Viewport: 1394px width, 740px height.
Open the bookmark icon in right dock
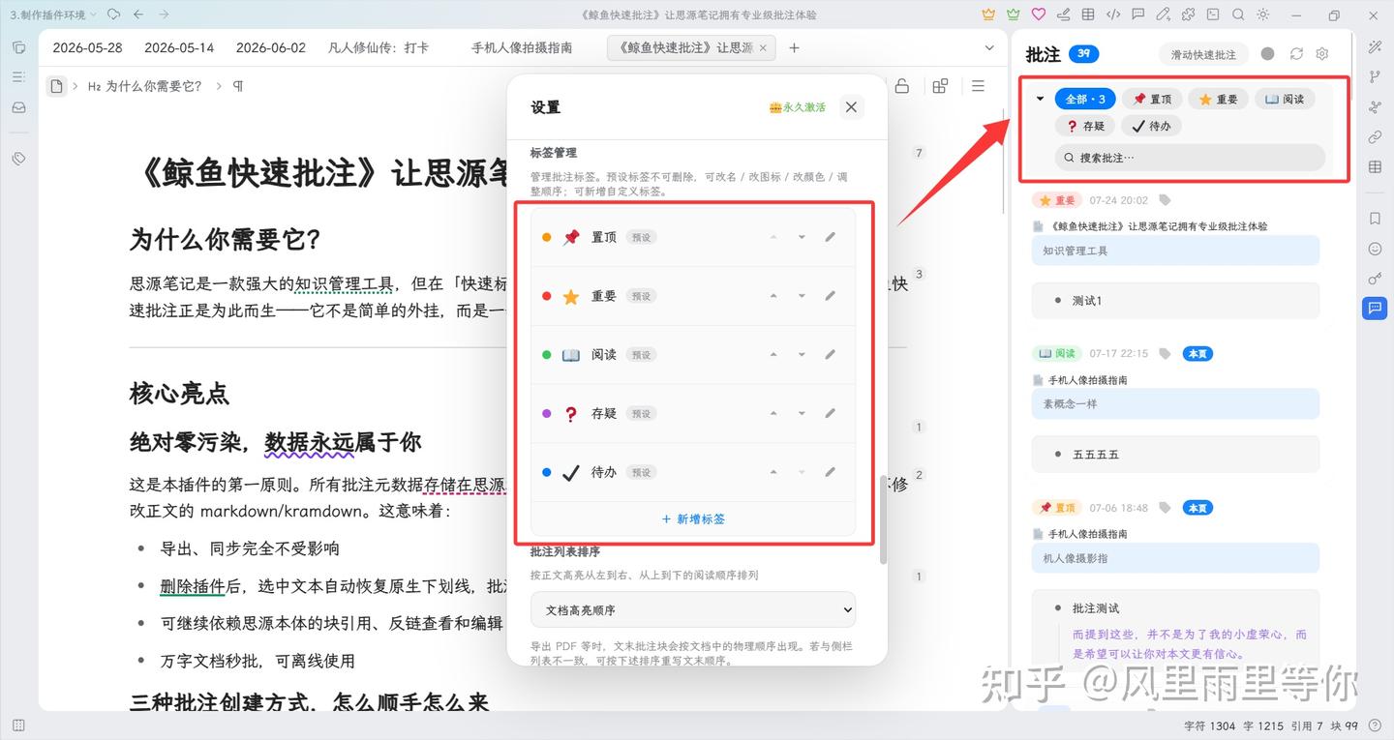pyautogui.click(x=1375, y=219)
